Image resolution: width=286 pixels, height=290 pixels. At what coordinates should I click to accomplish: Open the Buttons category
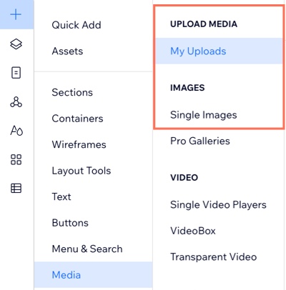pos(70,223)
